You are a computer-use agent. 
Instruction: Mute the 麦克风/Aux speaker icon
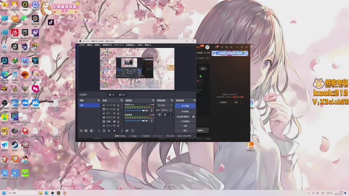pyautogui.click(x=147, y=111)
